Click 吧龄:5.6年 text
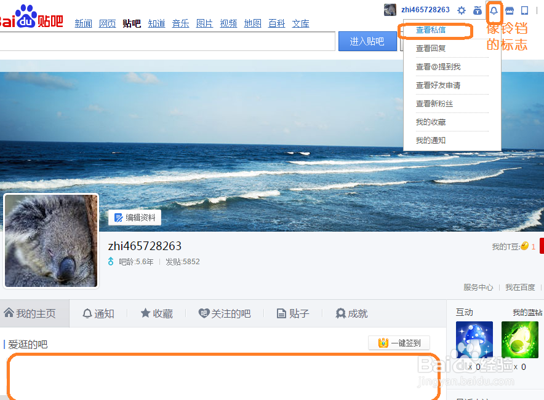The image size is (544, 400). [x=136, y=262]
